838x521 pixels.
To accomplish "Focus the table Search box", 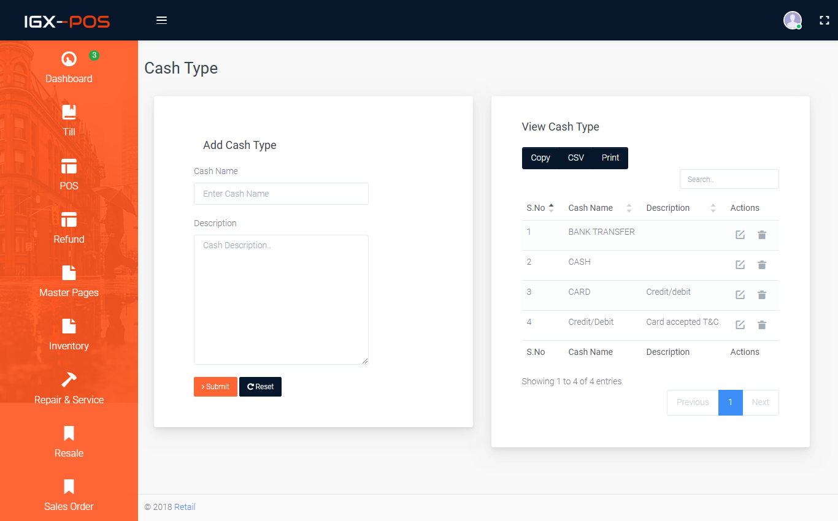I will tap(729, 179).
